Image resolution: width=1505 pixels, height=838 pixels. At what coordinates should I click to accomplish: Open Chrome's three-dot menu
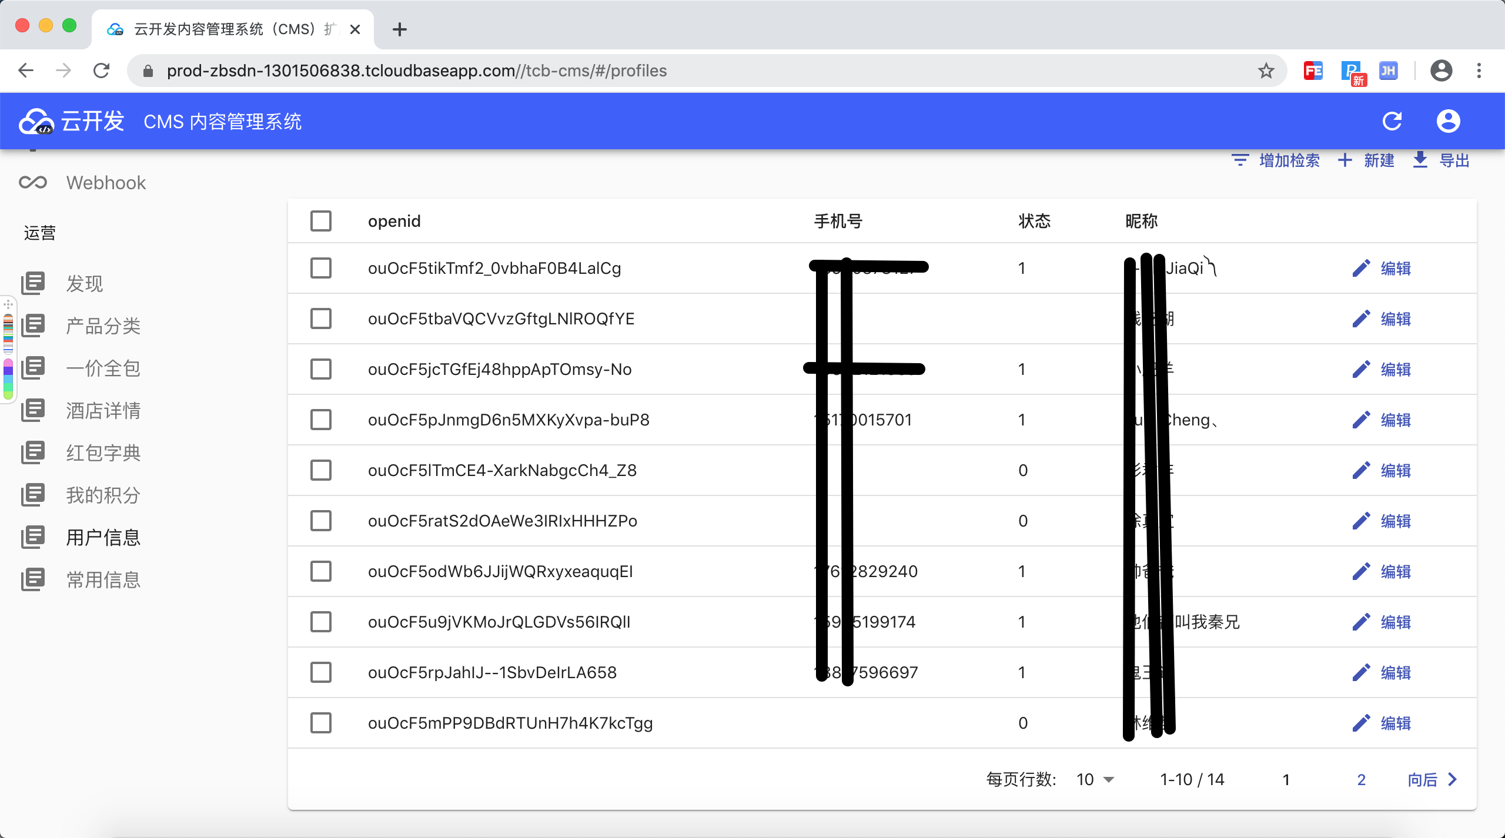pyautogui.click(x=1479, y=71)
